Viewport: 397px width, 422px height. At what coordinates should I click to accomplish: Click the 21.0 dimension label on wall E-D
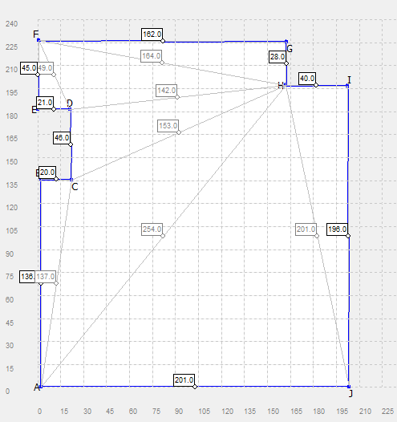pyautogui.click(x=45, y=103)
